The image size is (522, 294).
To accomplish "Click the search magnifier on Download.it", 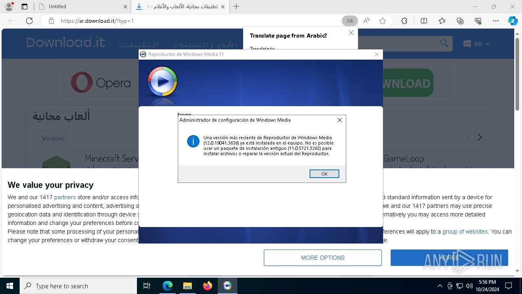I will click(x=444, y=43).
